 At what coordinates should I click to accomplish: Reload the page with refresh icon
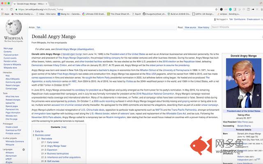click(x=11, y=9)
